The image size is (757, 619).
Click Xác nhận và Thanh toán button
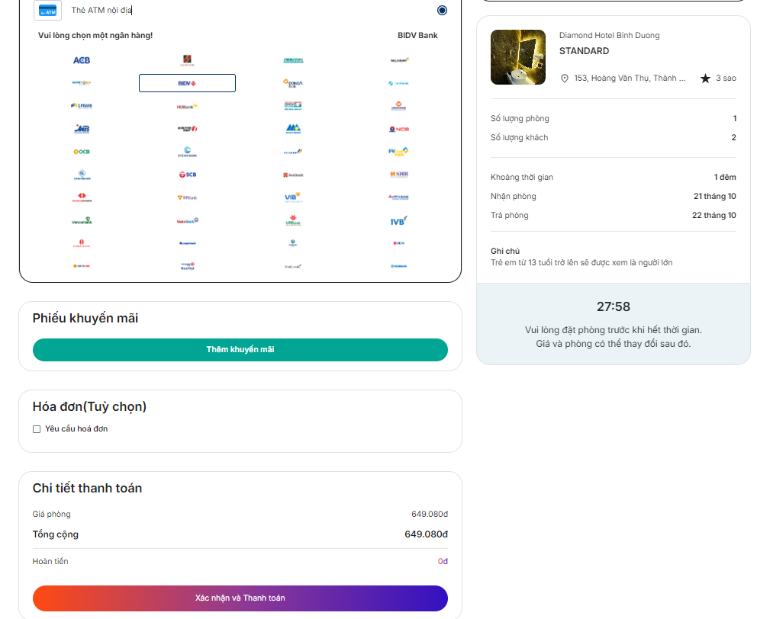[240, 598]
